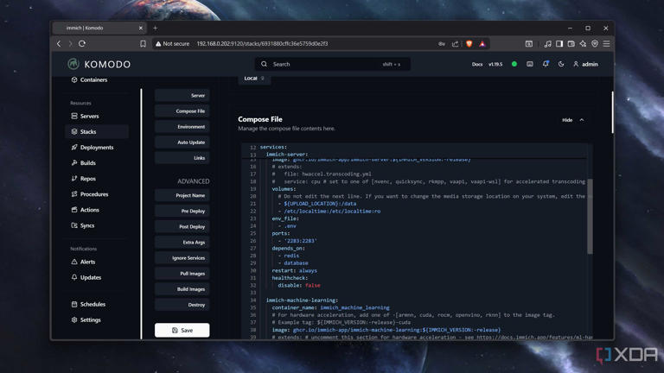
Task: Click the compose editor vertical scrollbar
Action: 591,216
